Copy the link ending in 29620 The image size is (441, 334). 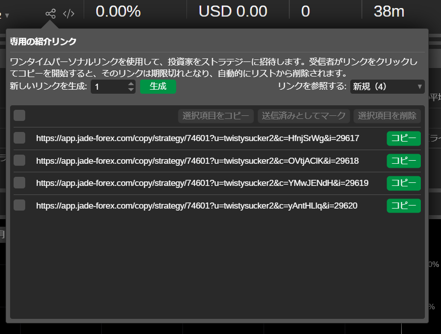(x=403, y=206)
